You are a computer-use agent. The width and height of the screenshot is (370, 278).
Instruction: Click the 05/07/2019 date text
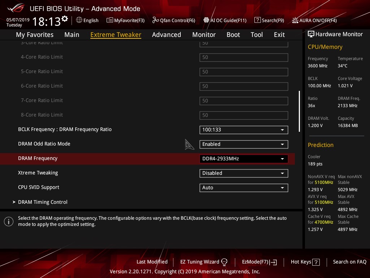[x=18, y=20]
